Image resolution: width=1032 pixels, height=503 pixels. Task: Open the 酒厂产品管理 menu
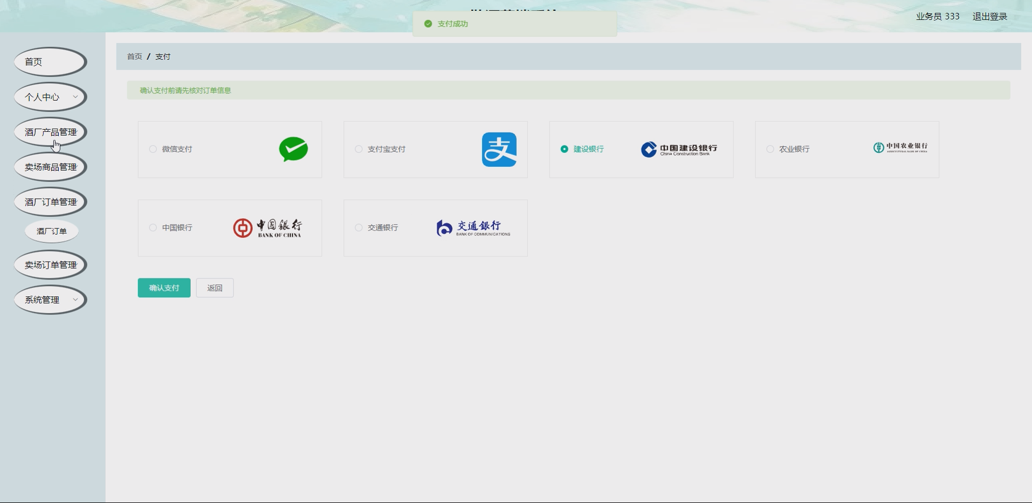click(x=50, y=132)
